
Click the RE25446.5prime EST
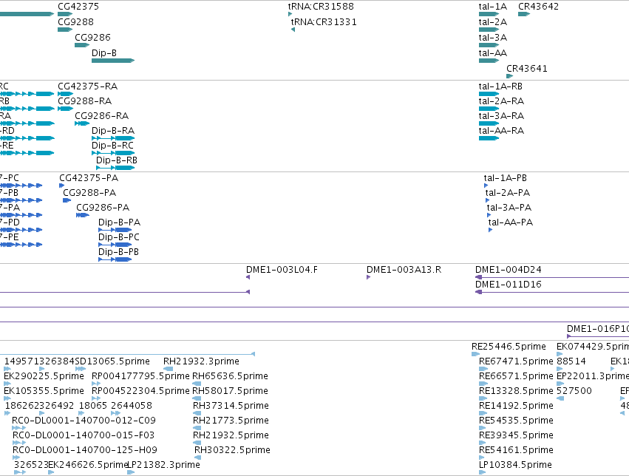click(x=476, y=354)
